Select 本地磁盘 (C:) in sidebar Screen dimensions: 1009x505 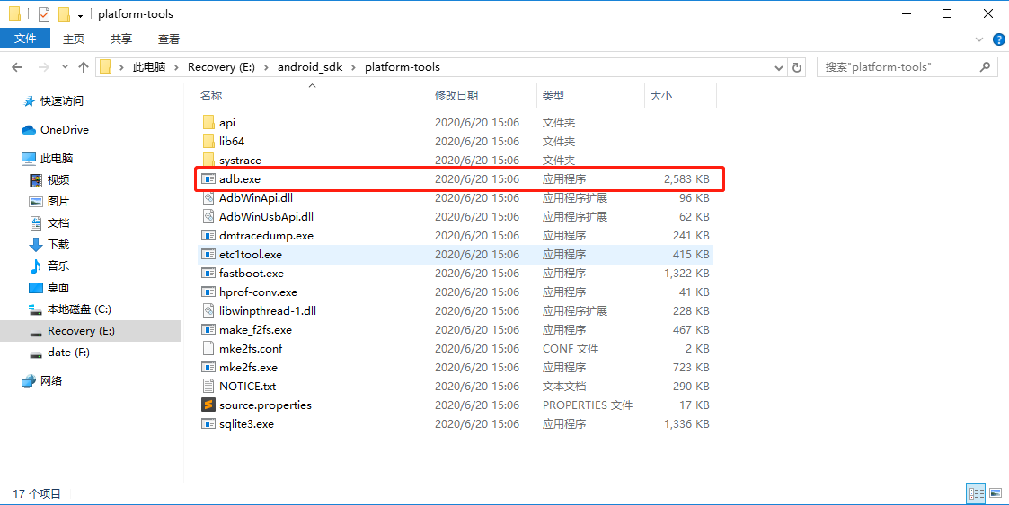click(78, 309)
